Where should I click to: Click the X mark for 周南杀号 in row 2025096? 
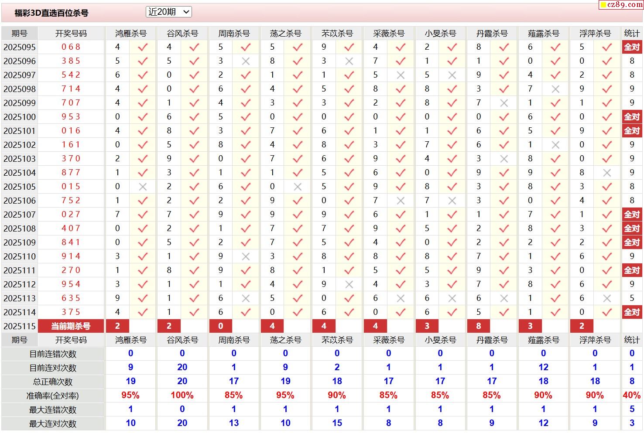(246, 61)
